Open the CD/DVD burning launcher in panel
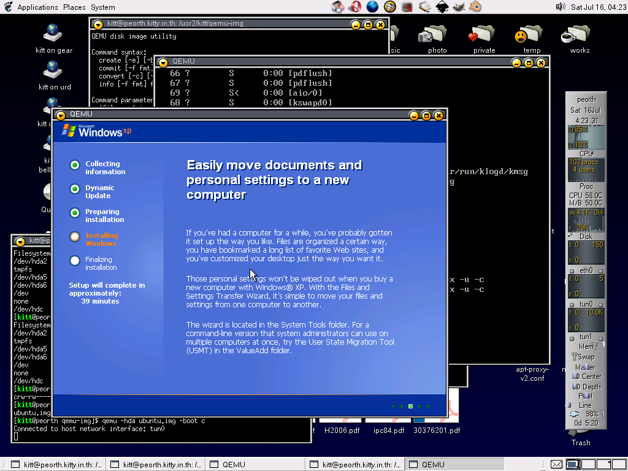Image resolution: width=628 pixels, height=471 pixels. click(x=338, y=7)
